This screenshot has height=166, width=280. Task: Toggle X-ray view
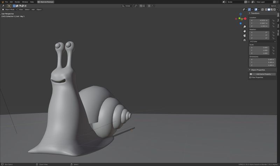pos(262,10)
